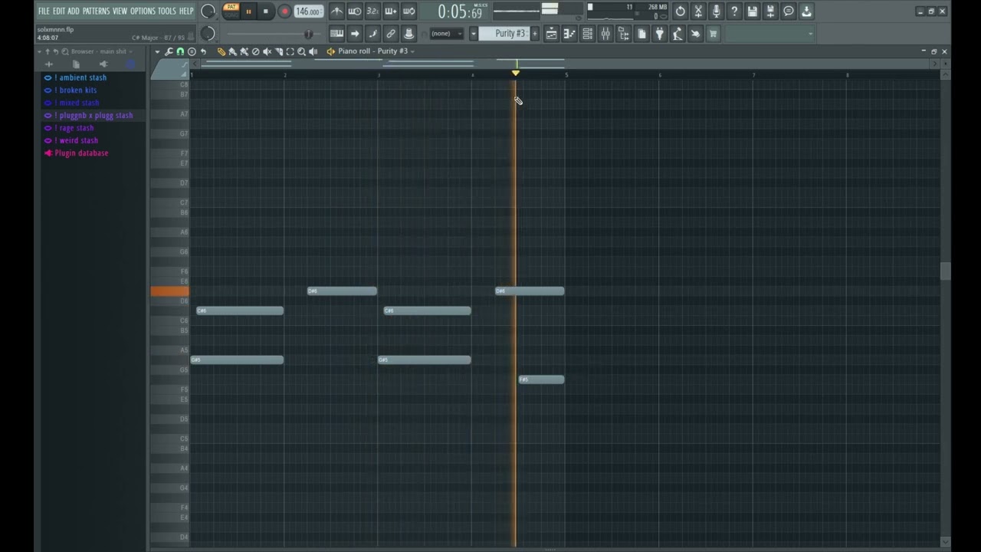Toggle the 3-2-1 recording countdown
The width and height of the screenshot is (981, 552).
click(x=372, y=11)
